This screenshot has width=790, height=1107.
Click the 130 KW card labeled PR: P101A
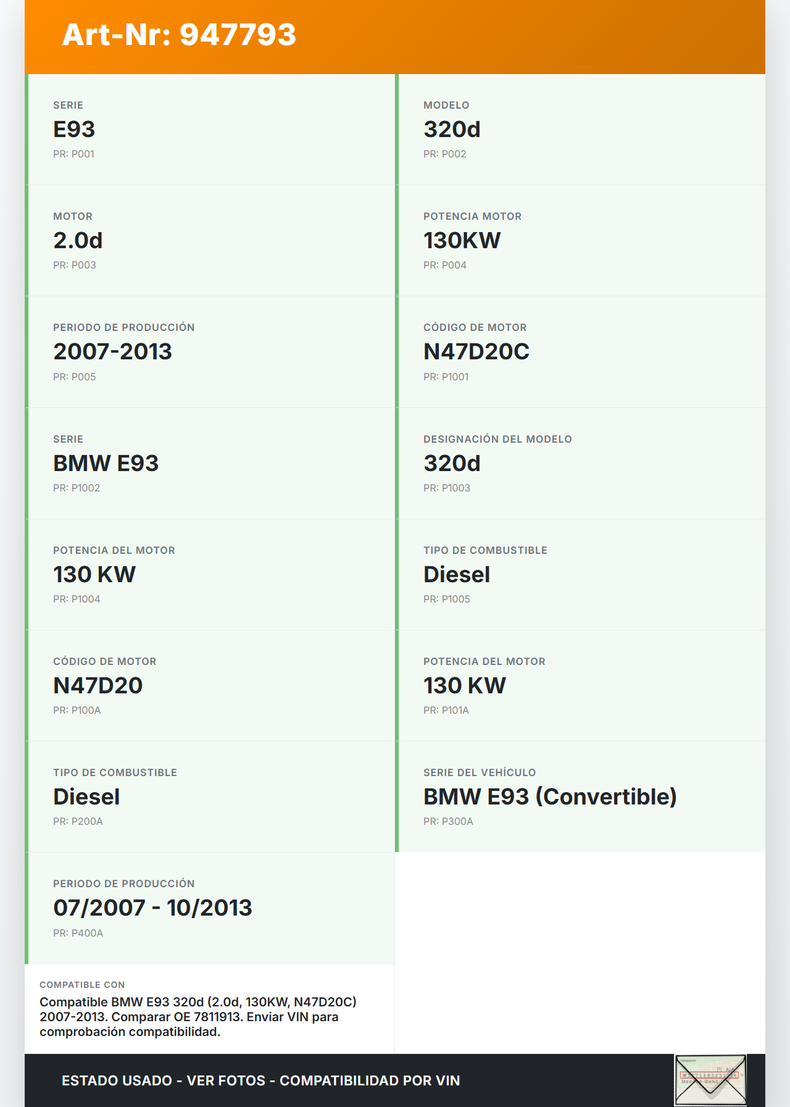[580, 685]
